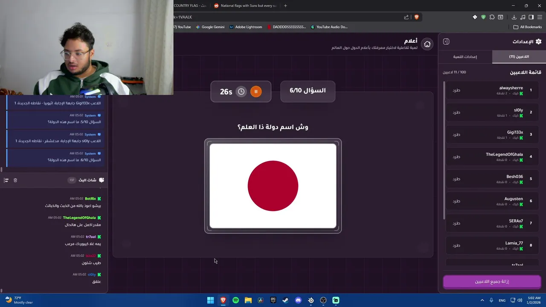Kick player Lamia_77 with طرد

coord(456,245)
